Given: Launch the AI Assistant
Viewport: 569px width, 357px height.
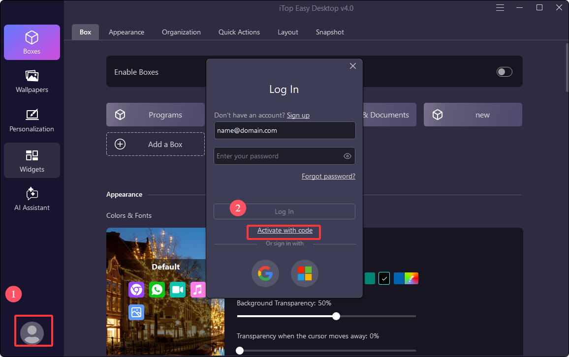Looking at the screenshot, I should (x=32, y=199).
